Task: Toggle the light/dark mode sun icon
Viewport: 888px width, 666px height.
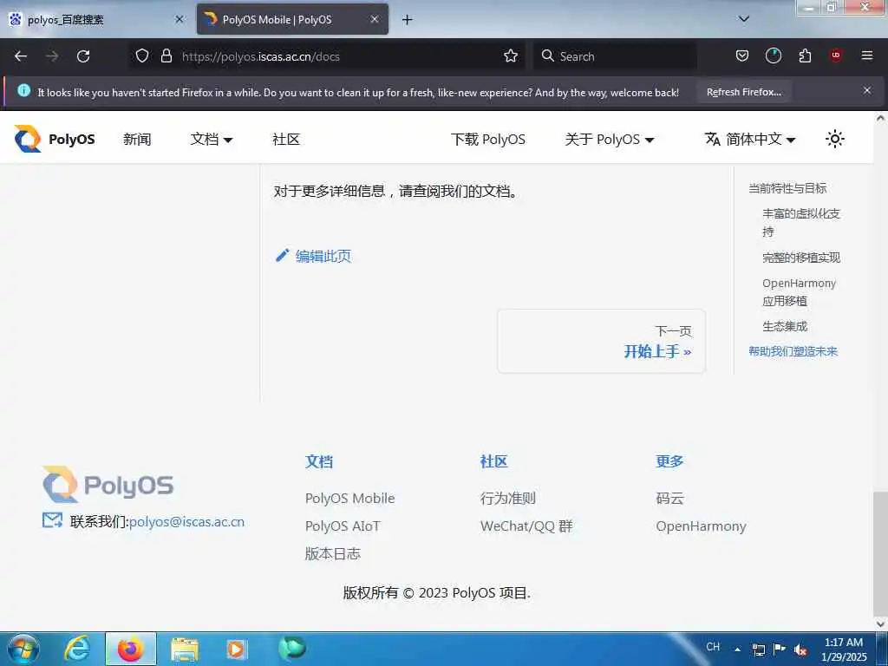Action: 835,139
